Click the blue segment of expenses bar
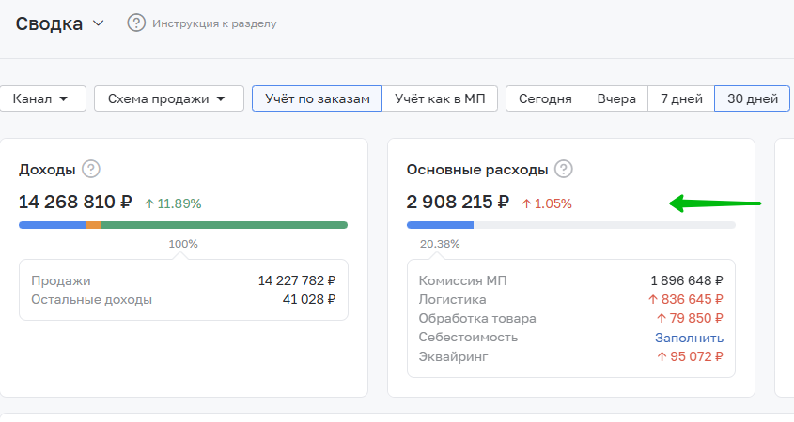This screenshot has height=422, width=794. click(440, 225)
